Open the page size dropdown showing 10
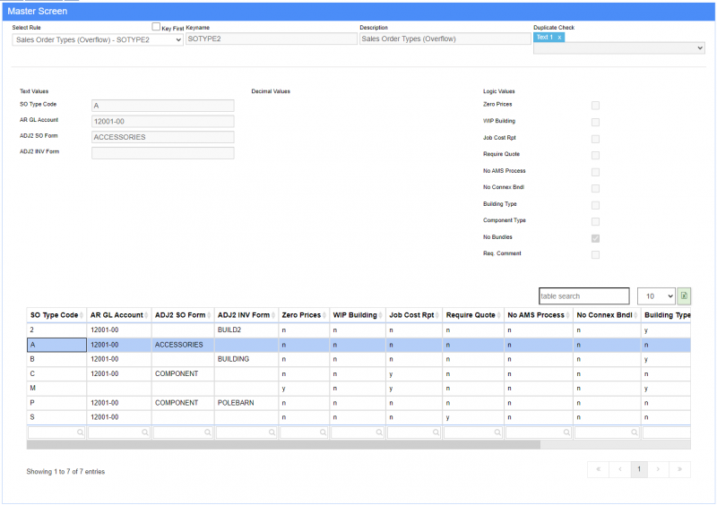 point(656,296)
